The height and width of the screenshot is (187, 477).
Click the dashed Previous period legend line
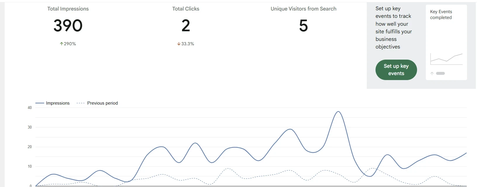click(x=80, y=103)
